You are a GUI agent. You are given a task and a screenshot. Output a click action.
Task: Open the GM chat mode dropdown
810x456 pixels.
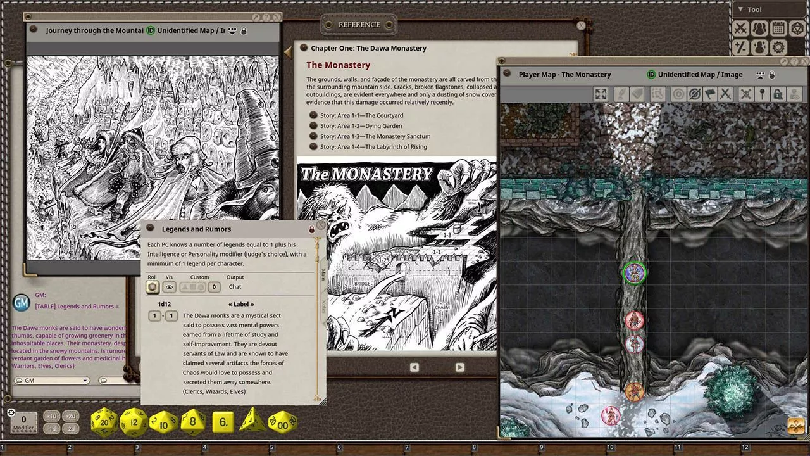click(51, 381)
